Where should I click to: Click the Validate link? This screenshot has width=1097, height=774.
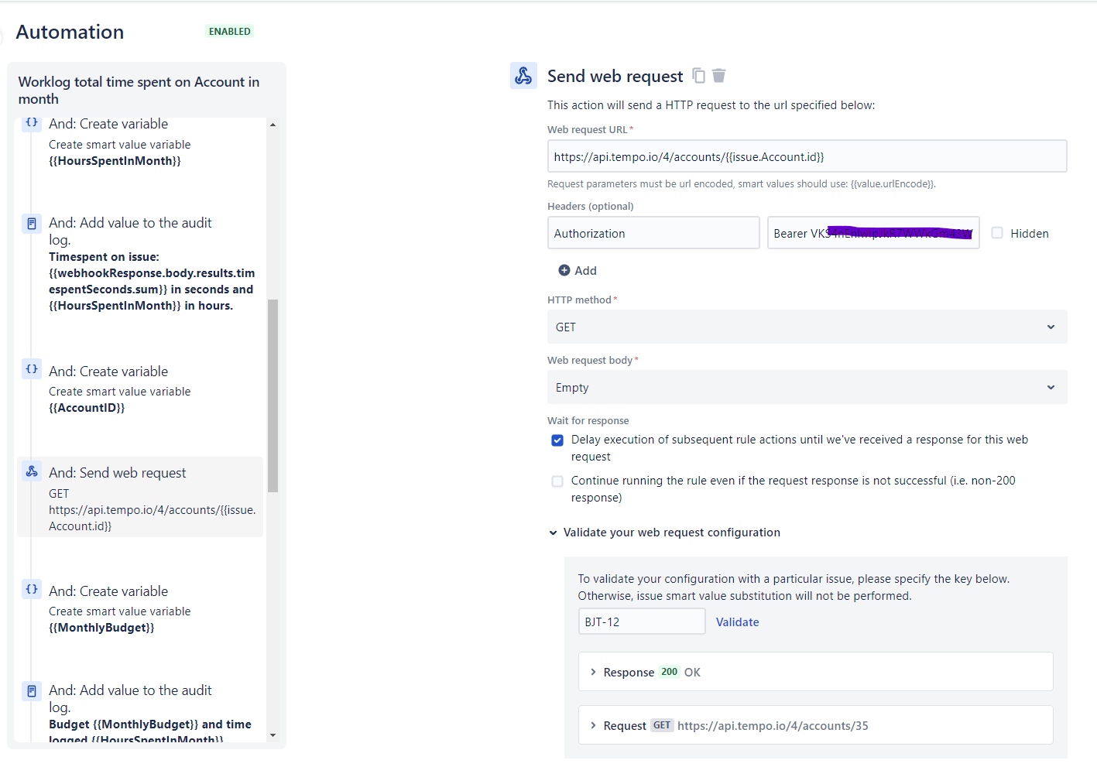point(737,622)
